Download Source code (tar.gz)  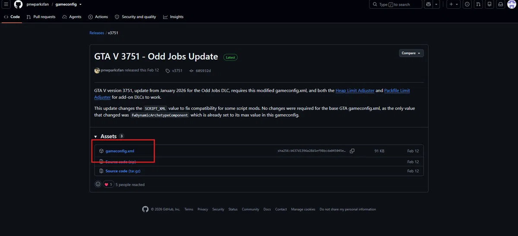(123, 171)
